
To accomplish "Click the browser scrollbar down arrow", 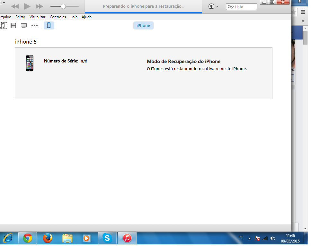I will tap(305, 229).
